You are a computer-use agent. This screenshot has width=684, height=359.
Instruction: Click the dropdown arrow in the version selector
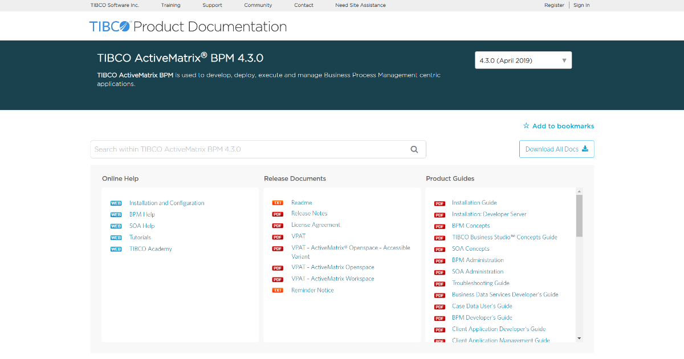coord(564,60)
